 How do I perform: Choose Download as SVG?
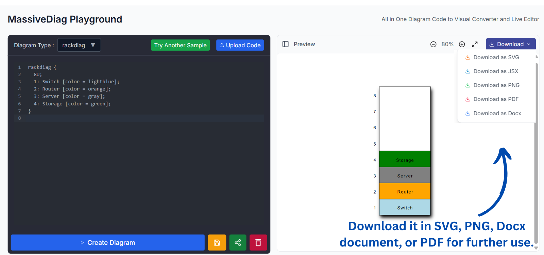492,57
